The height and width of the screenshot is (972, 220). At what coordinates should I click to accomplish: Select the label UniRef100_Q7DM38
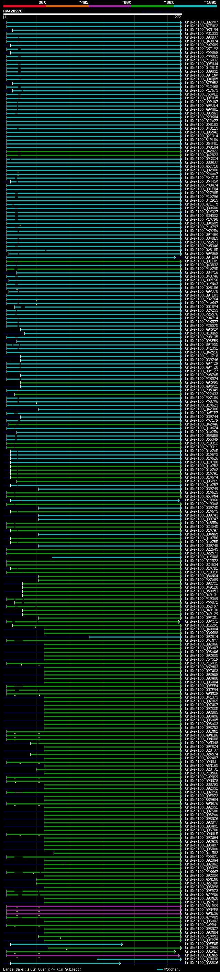[x=201, y=959]
